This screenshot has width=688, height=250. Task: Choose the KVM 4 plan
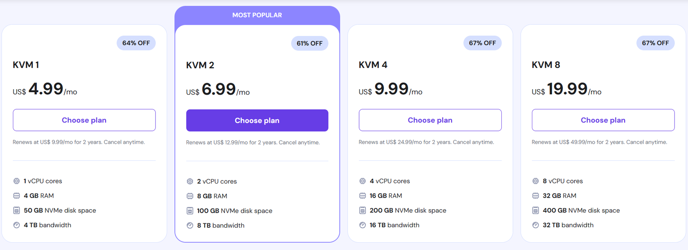coord(430,120)
